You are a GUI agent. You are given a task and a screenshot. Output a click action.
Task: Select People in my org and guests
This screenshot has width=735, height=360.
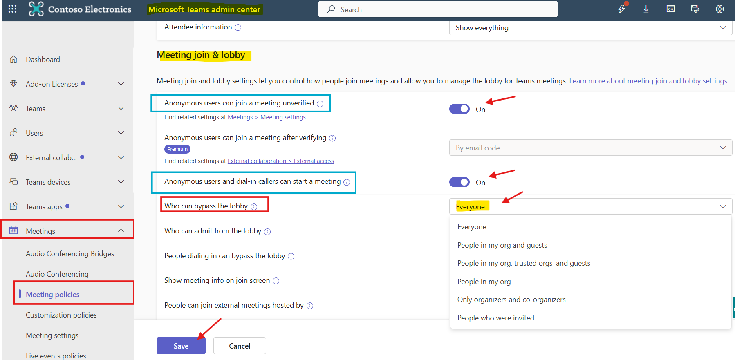click(591, 245)
